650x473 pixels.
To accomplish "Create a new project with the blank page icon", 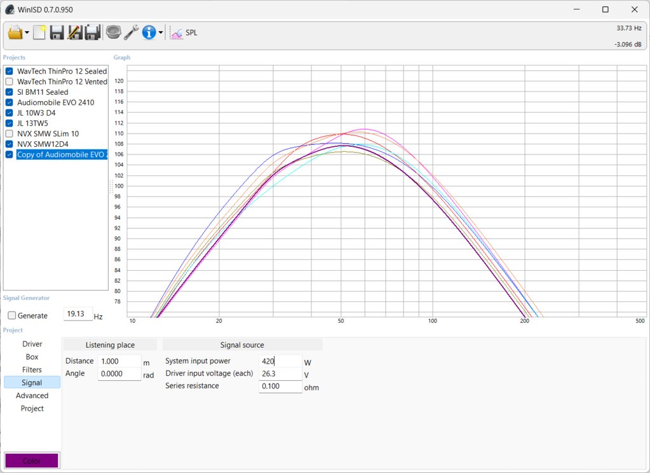I will coord(39,32).
